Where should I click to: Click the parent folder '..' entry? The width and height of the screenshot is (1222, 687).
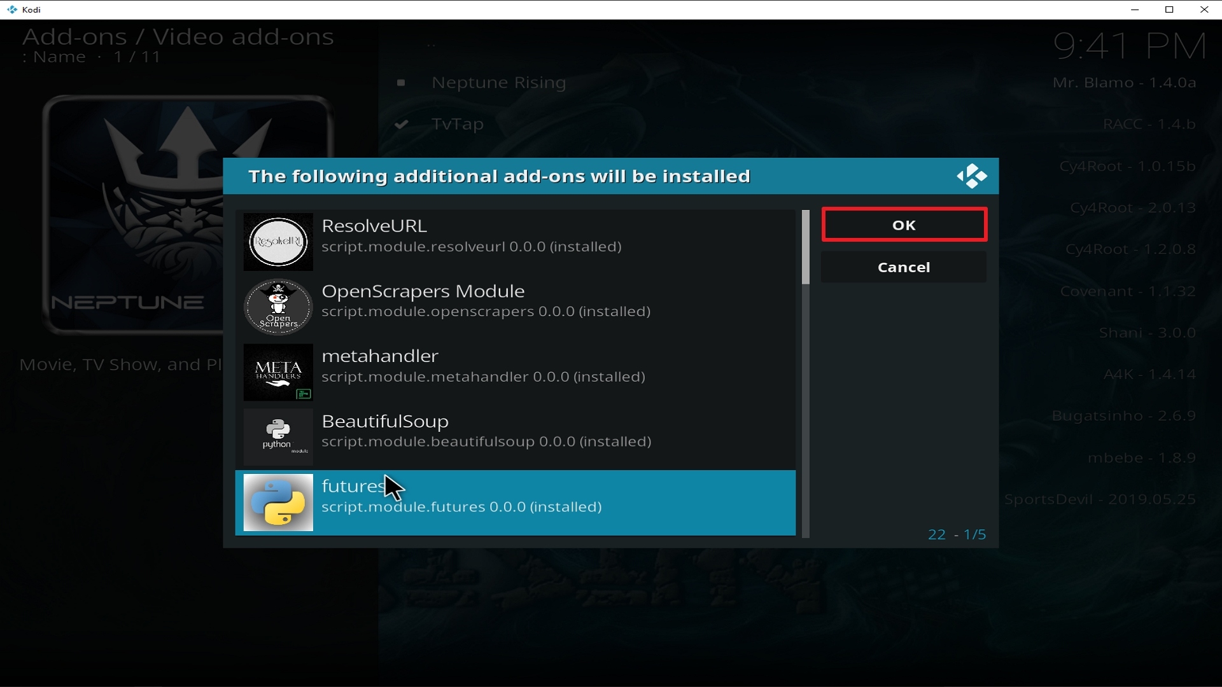pos(431,45)
